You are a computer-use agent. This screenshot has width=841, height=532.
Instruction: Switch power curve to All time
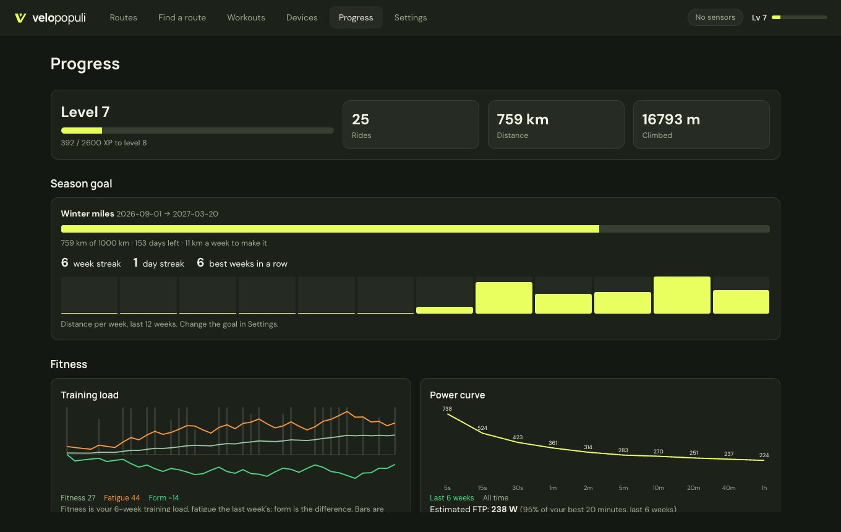pyautogui.click(x=495, y=498)
